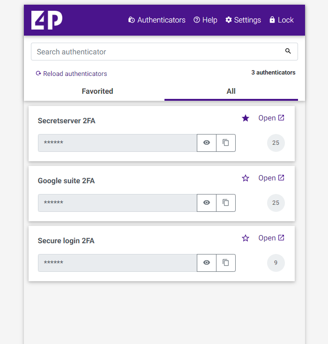Open the Secretserver 2FA link
328x344 pixels.
[x=271, y=118]
